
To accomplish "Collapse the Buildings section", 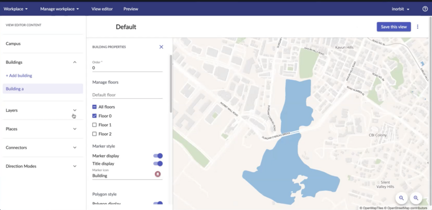I will pos(75,62).
